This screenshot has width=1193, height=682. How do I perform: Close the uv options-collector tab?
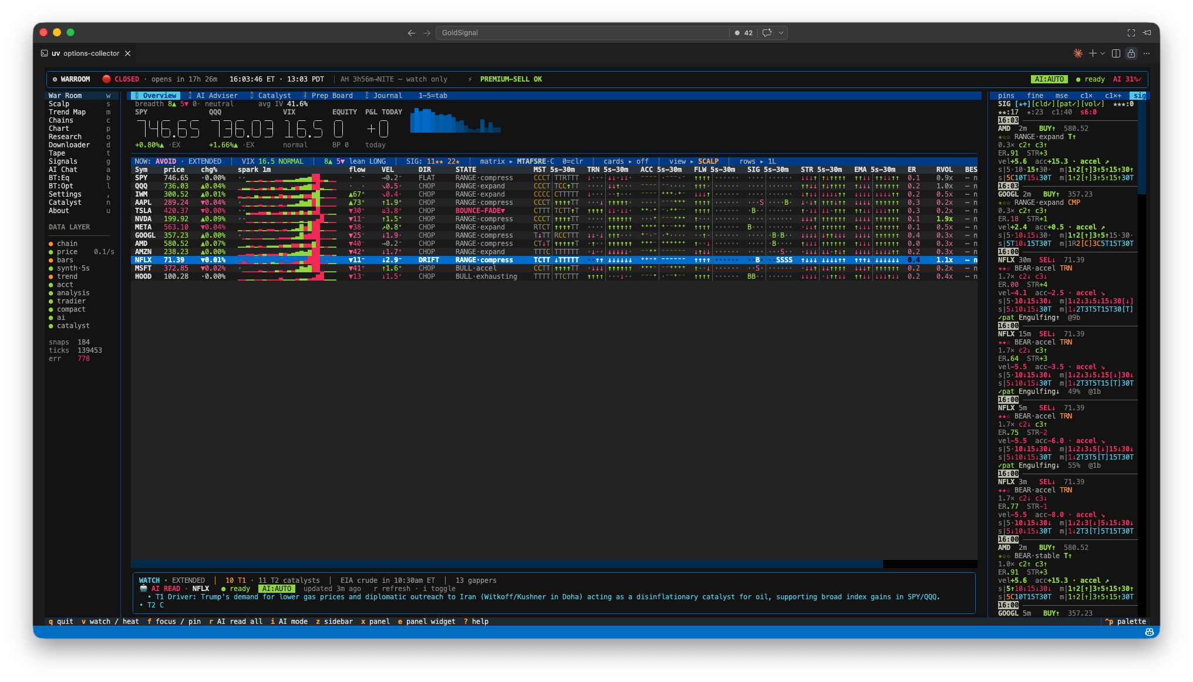pos(127,53)
